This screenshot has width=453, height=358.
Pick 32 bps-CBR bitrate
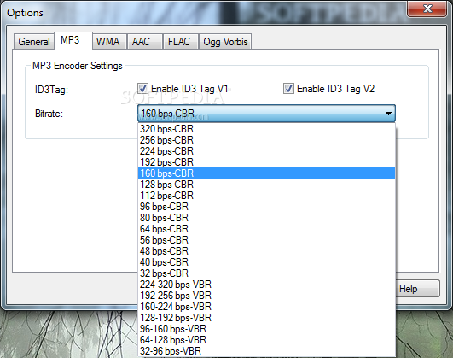[x=266, y=273]
